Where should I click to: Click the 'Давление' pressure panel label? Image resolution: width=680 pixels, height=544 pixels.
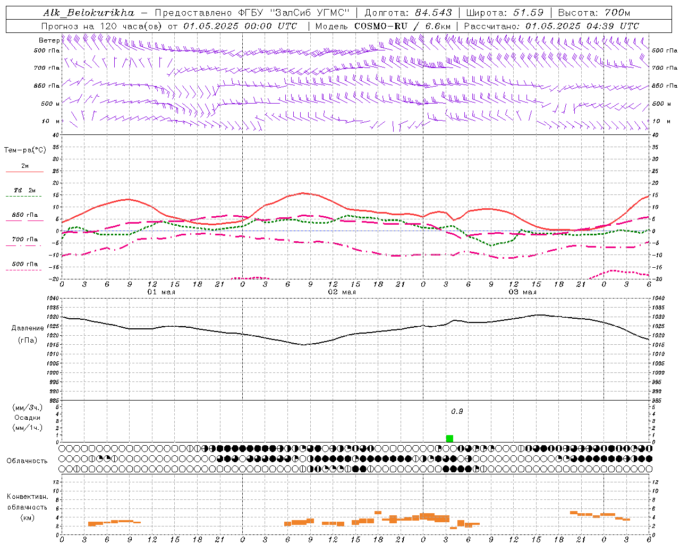(x=28, y=328)
